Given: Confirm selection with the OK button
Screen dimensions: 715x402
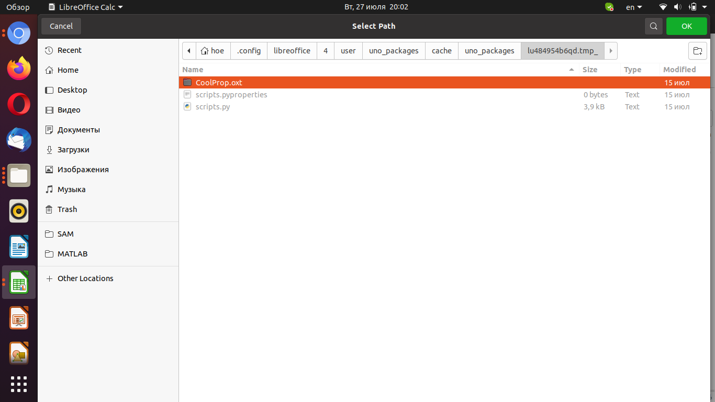Looking at the screenshot, I should 686,26.
